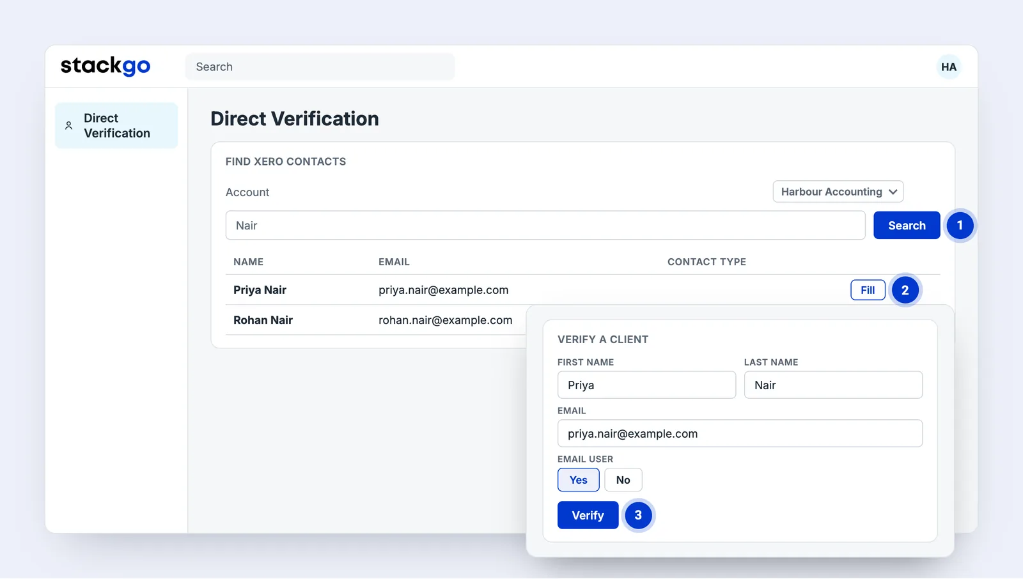Click the NAME column header
This screenshot has width=1023, height=579.
(248, 262)
